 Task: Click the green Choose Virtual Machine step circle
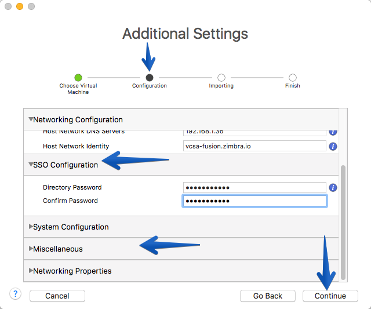coord(78,77)
